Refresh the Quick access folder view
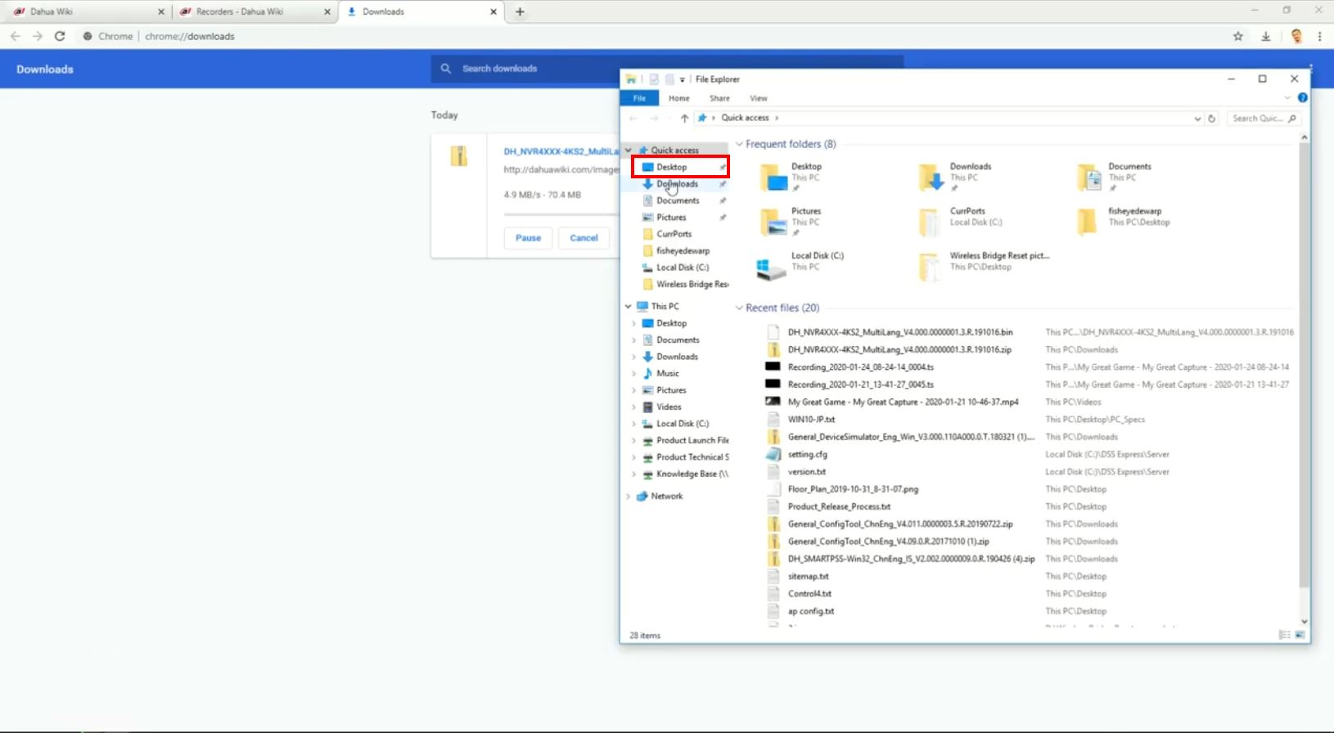This screenshot has width=1334, height=733. (x=1213, y=118)
